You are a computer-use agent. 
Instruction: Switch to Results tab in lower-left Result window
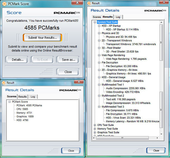click(x=22, y=97)
